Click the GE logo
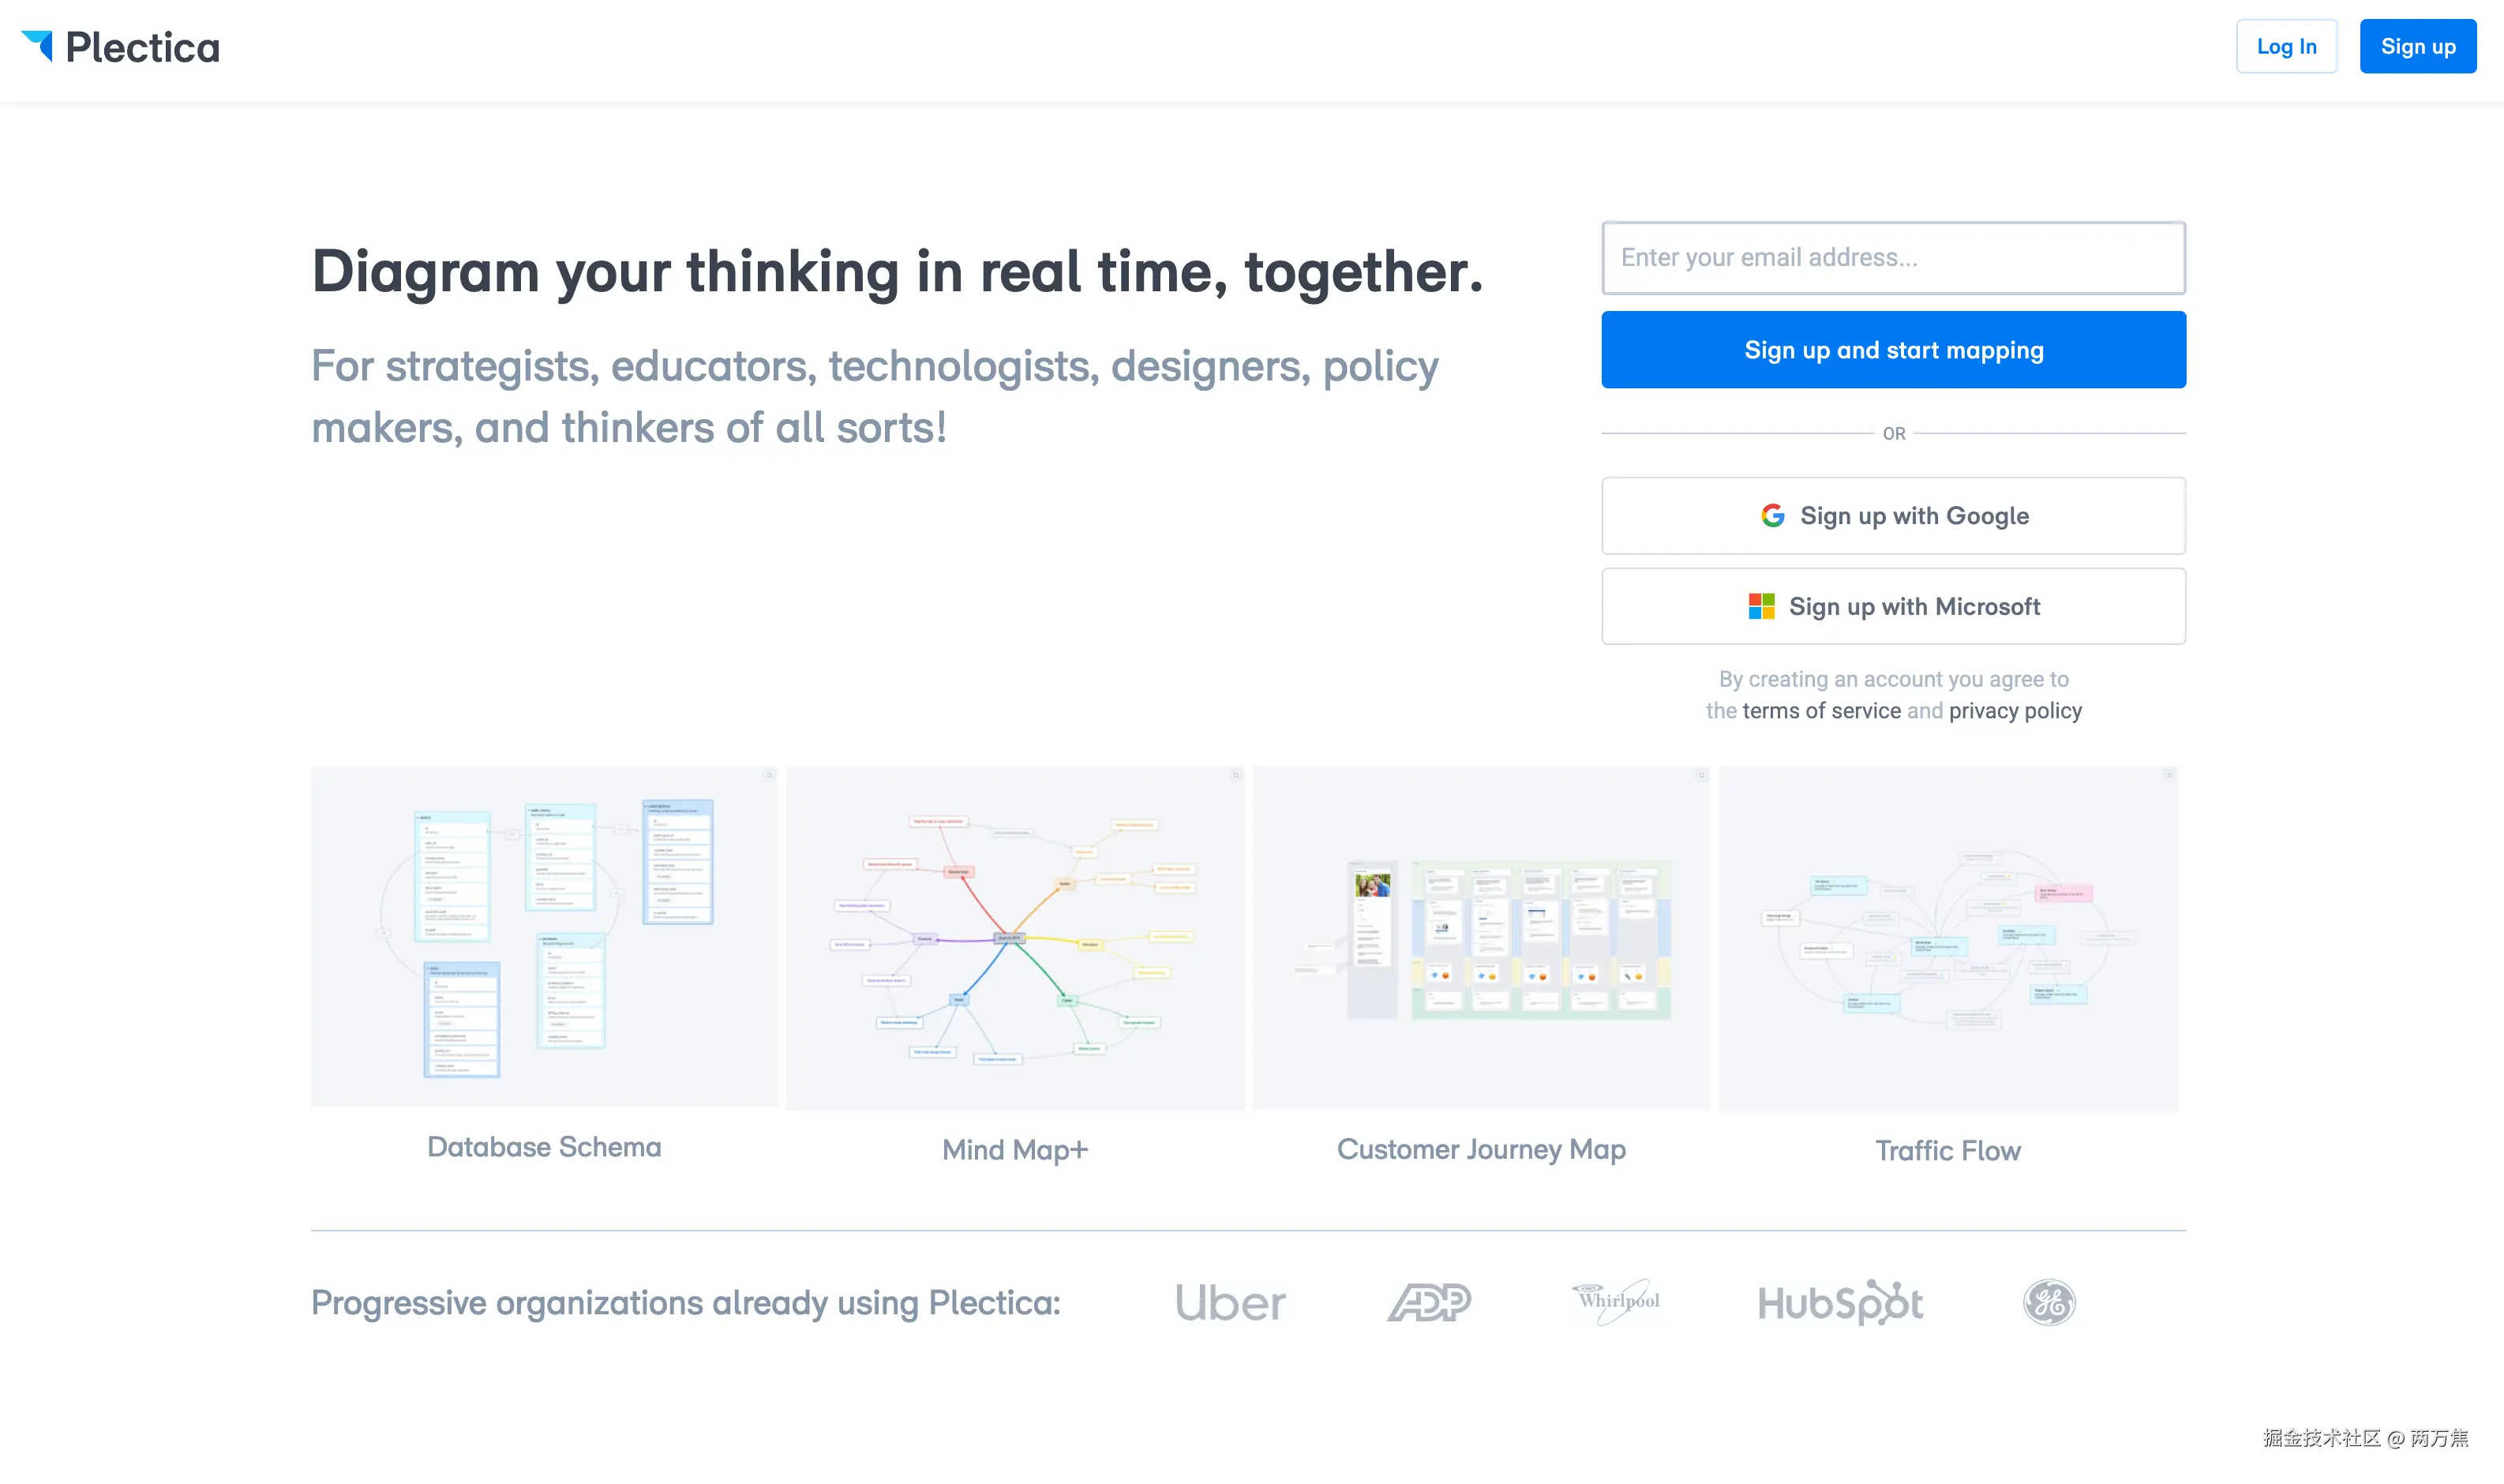The image size is (2504, 1484). tap(2049, 1302)
